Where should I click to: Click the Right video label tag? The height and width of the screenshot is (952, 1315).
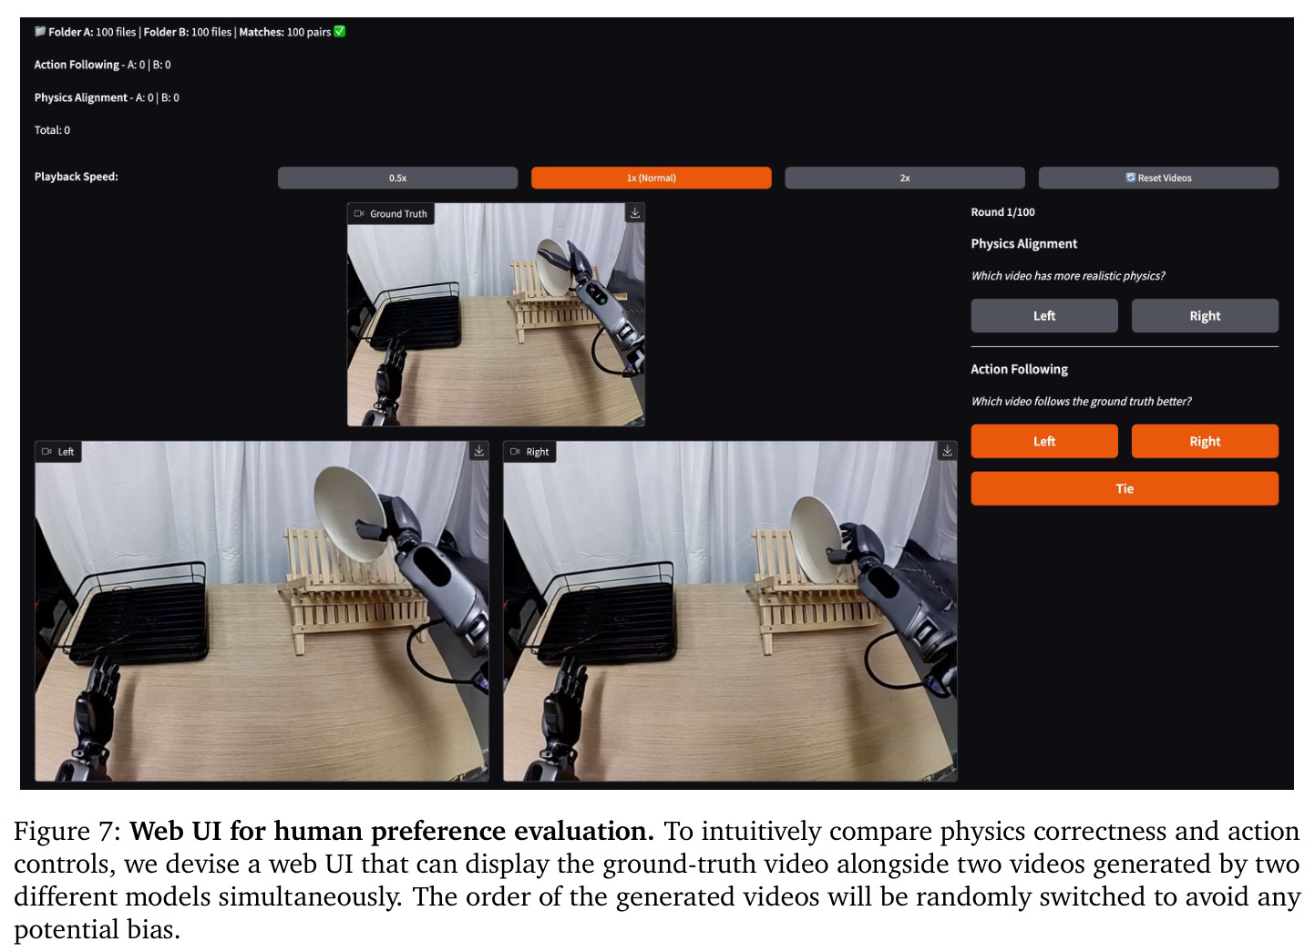coord(529,452)
